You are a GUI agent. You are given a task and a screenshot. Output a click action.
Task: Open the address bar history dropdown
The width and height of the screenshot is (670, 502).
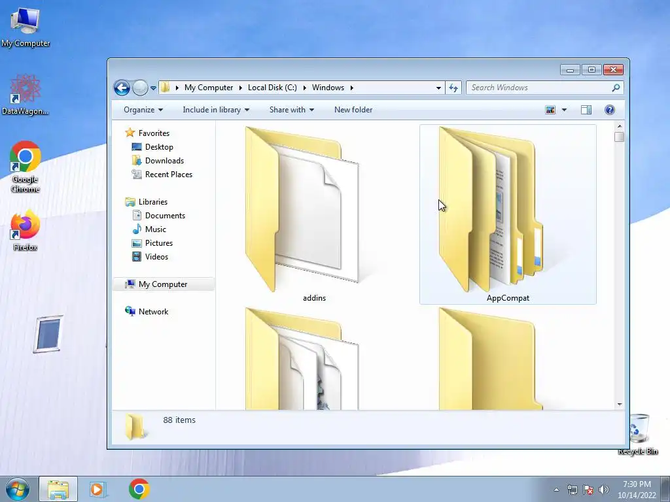[x=438, y=88]
